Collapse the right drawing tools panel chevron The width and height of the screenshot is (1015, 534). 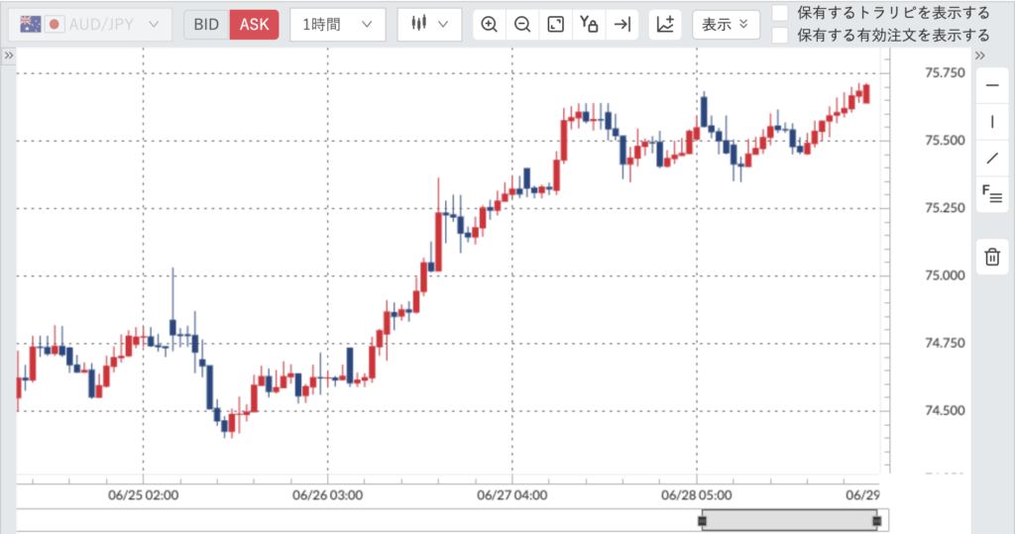pos(980,55)
